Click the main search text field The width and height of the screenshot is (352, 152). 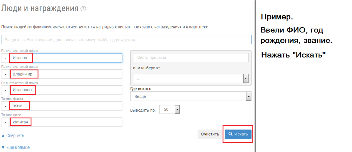coord(126,40)
